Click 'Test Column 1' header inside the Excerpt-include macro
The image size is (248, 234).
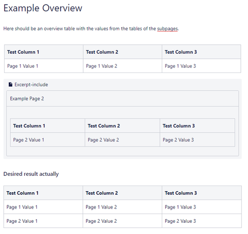(x=47, y=126)
